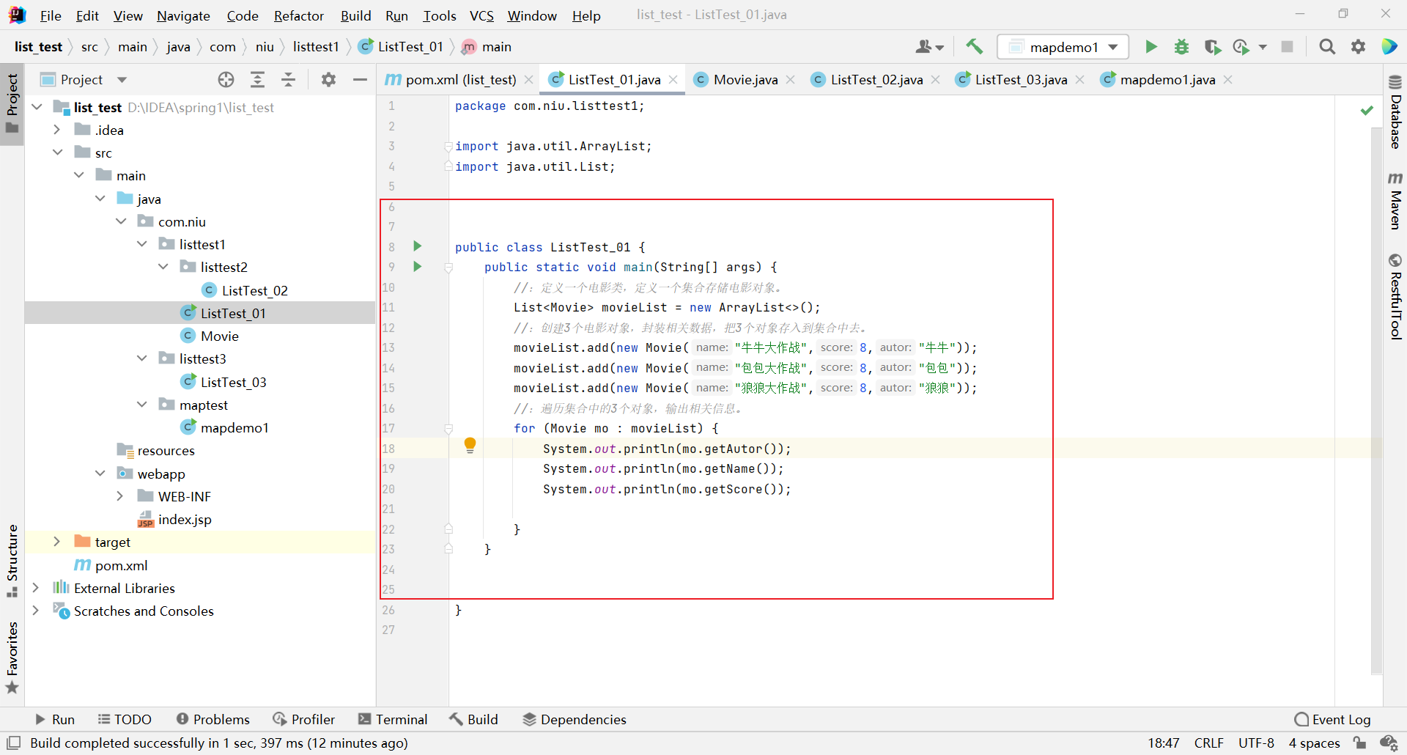
Task: Open the Problems tool window
Action: pos(213,719)
